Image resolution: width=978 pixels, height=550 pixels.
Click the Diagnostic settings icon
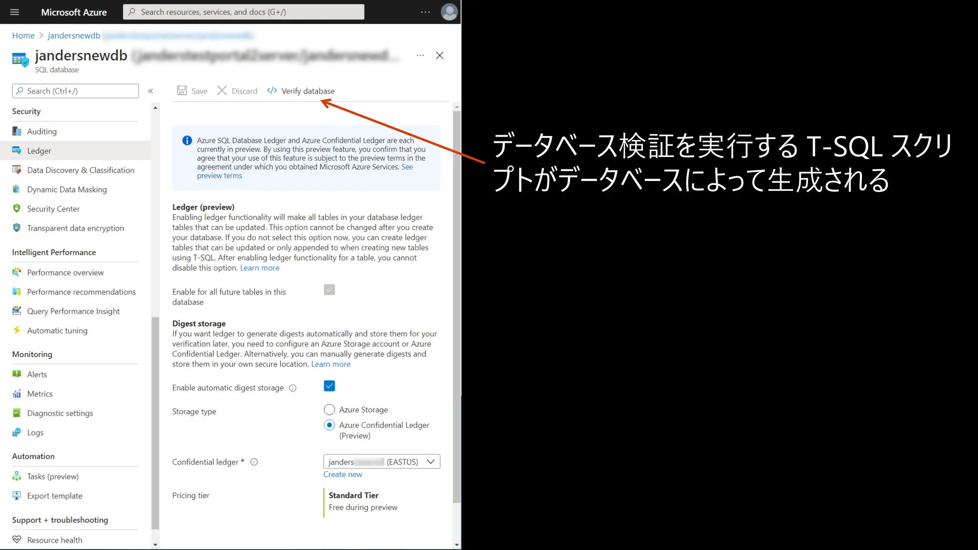(x=17, y=412)
